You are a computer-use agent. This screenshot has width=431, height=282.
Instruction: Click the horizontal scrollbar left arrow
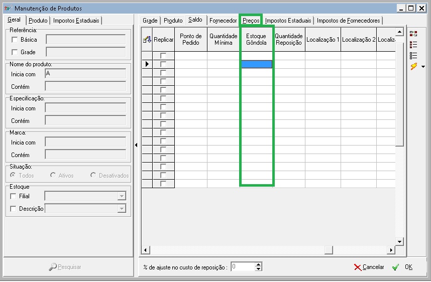click(145, 250)
